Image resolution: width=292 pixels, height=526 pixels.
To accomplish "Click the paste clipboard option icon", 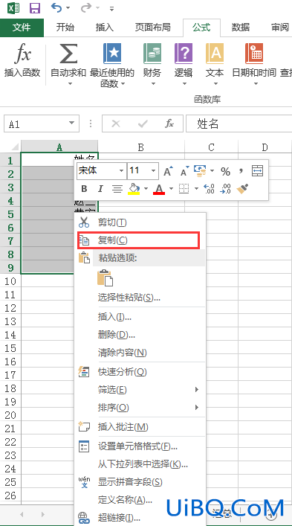I will click(106, 278).
